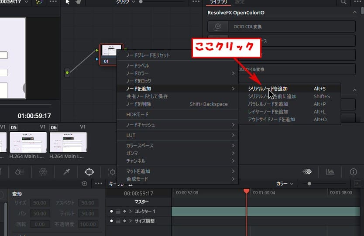Screen dimensions: 364x236
Task: Click the keyframe layers icon
Action: (x=308, y=172)
